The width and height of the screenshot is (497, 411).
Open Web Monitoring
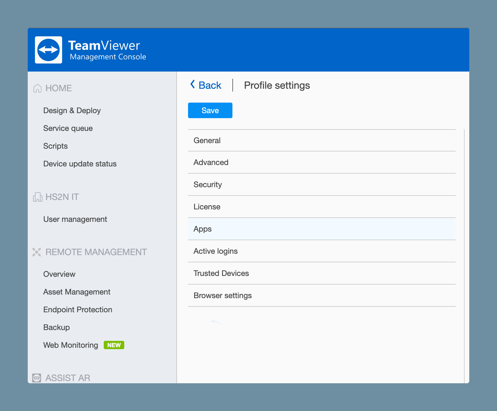point(71,345)
